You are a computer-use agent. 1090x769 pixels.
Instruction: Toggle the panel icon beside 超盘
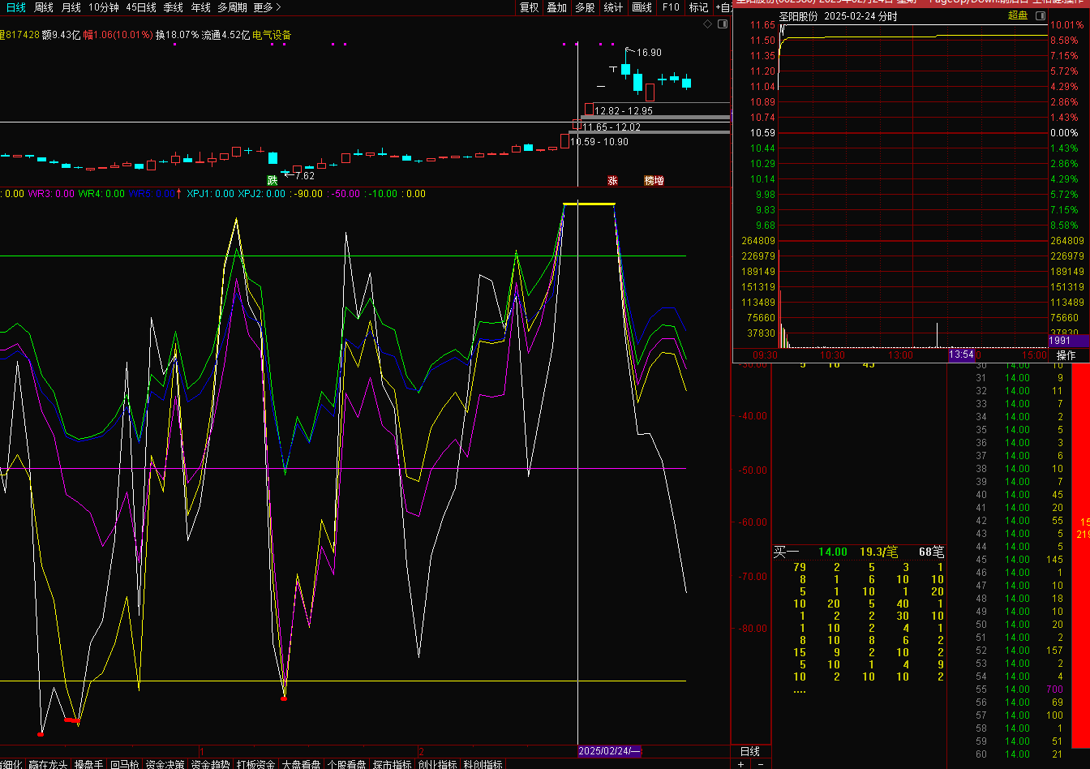1041,15
